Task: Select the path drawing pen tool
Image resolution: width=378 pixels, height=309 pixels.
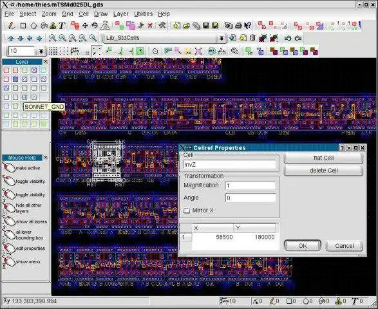Action: pyautogui.click(x=11, y=25)
